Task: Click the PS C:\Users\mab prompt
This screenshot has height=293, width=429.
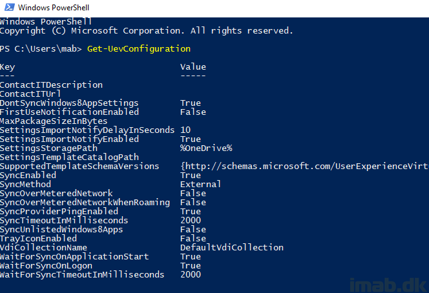Action: 41,49
